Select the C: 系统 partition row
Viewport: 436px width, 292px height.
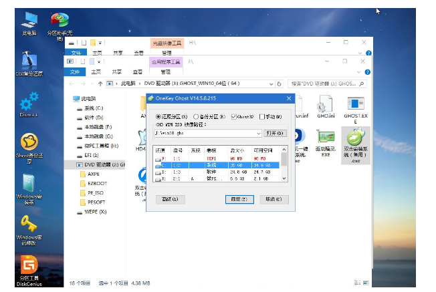(x=217, y=165)
